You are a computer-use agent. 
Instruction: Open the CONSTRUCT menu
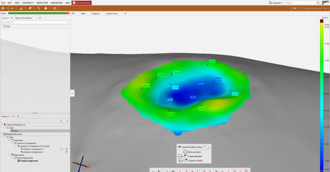(28, 2)
